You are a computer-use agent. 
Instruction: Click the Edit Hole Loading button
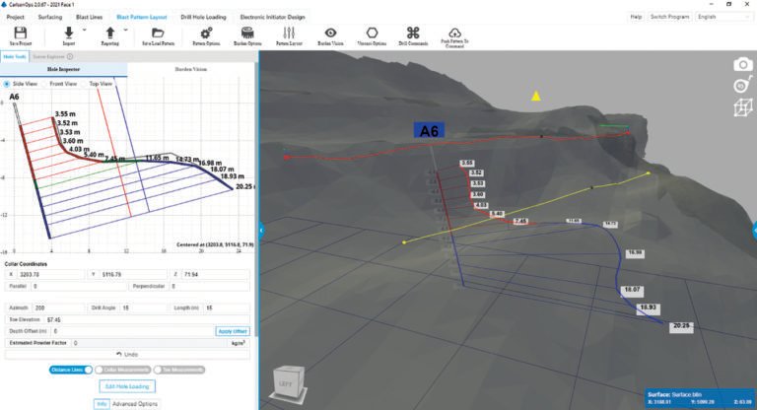[127, 386]
